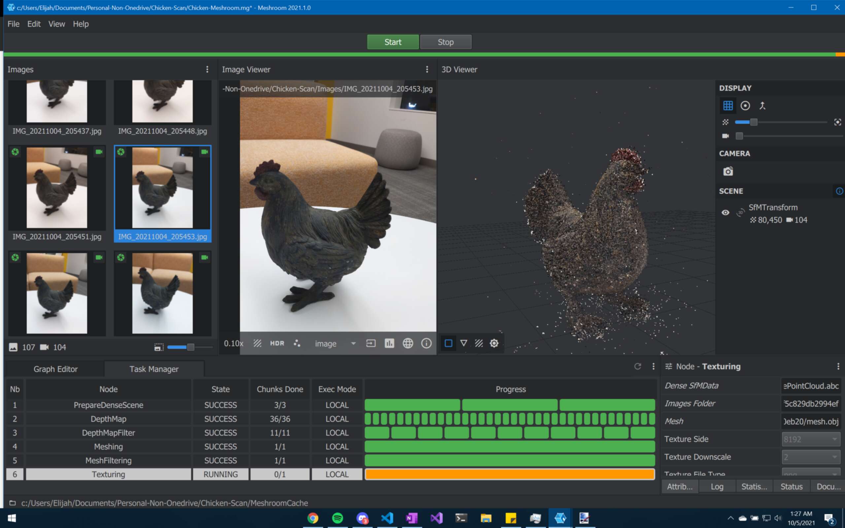
Task: Open the Log tab of node panel
Action: click(x=717, y=486)
